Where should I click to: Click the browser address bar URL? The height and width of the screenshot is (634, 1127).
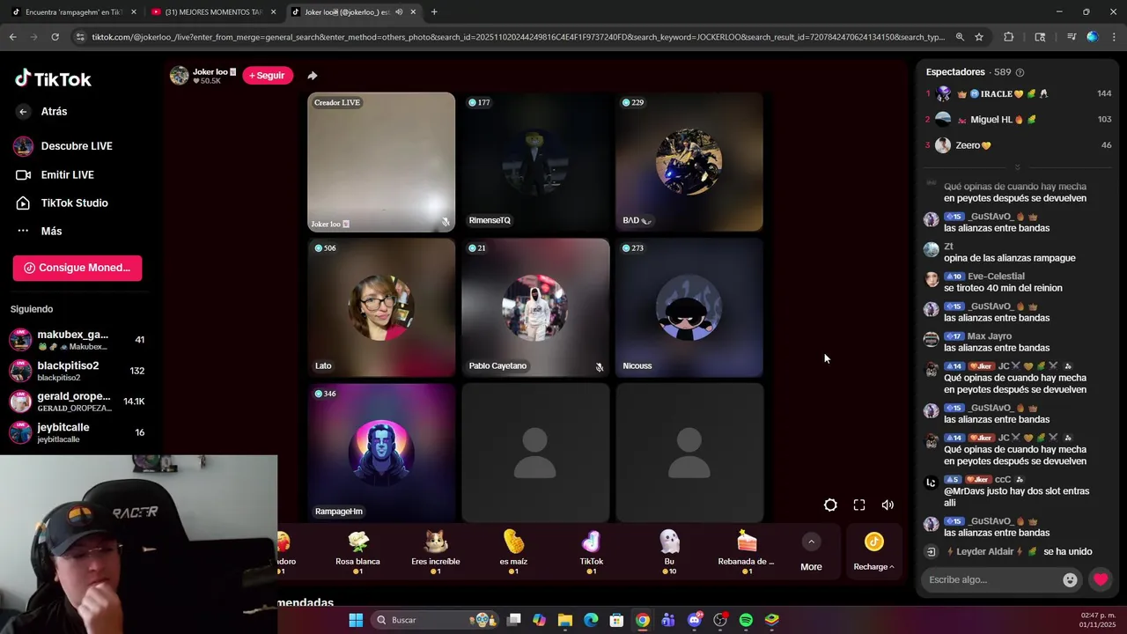coord(518,37)
